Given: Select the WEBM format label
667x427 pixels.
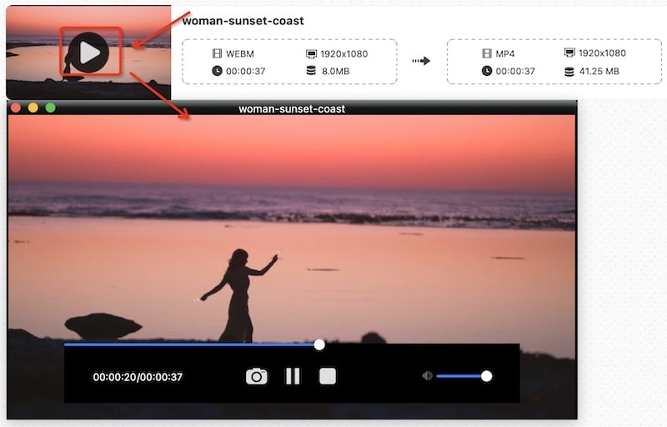Looking at the screenshot, I should click(x=240, y=54).
